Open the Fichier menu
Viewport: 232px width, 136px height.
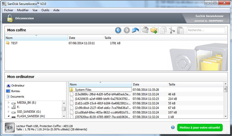[x=9, y=10]
